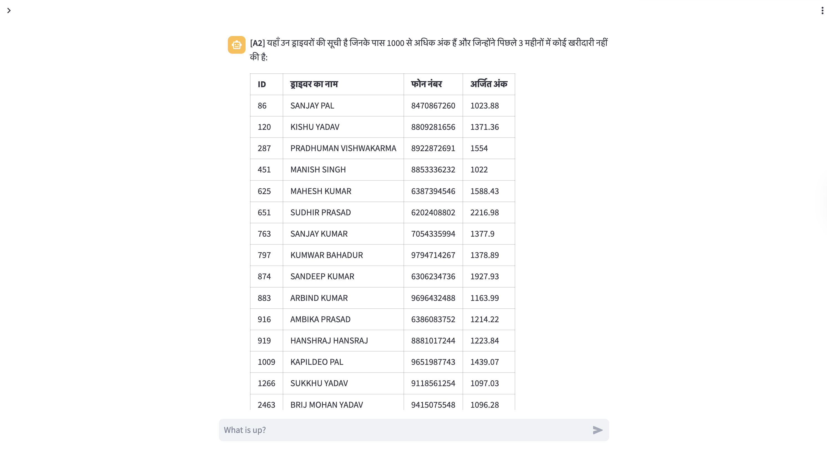Click the bot avatar icon
827x470 pixels.
pyautogui.click(x=237, y=45)
